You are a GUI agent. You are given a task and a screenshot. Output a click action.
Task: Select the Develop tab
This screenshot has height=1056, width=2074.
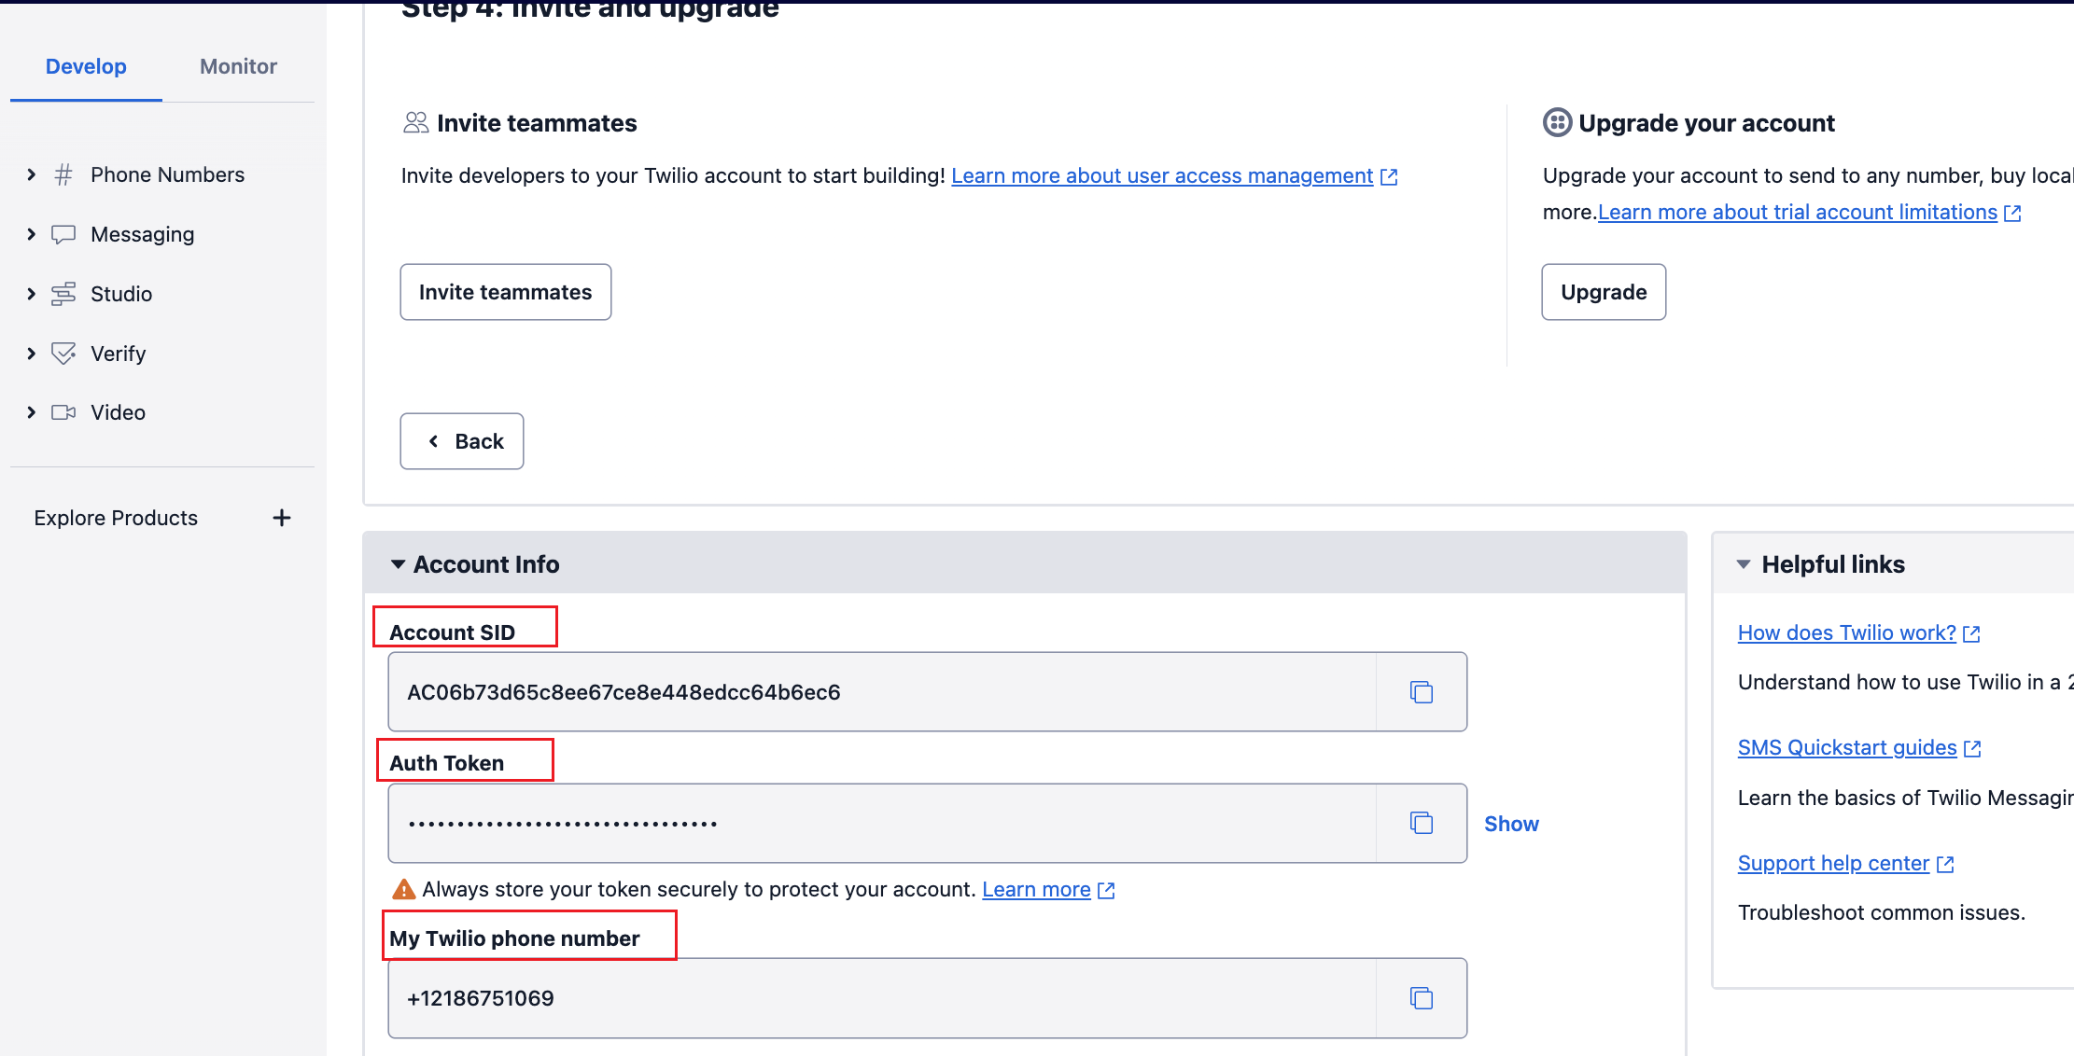pos(86,66)
